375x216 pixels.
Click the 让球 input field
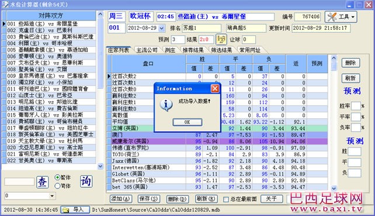(x=249, y=40)
